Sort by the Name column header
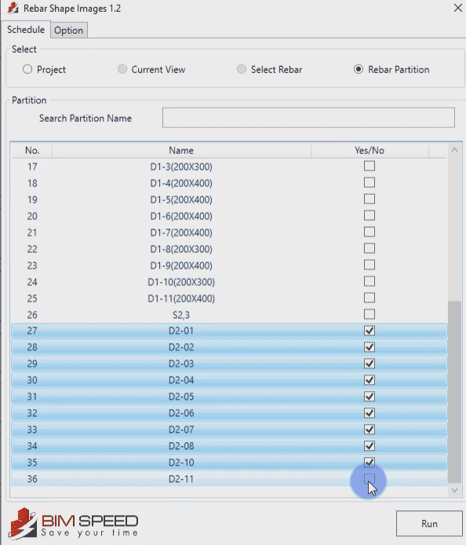This screenshot has height=545, width=466. coord(181,151)
